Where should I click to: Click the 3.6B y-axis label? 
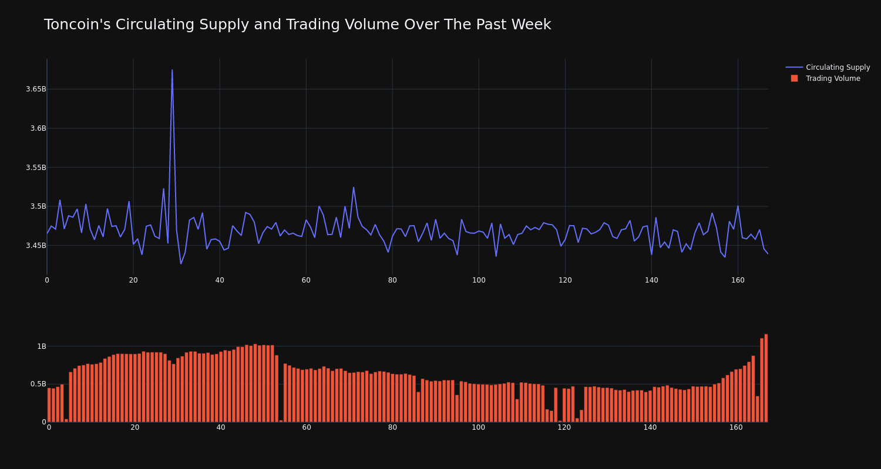[38, 128]
